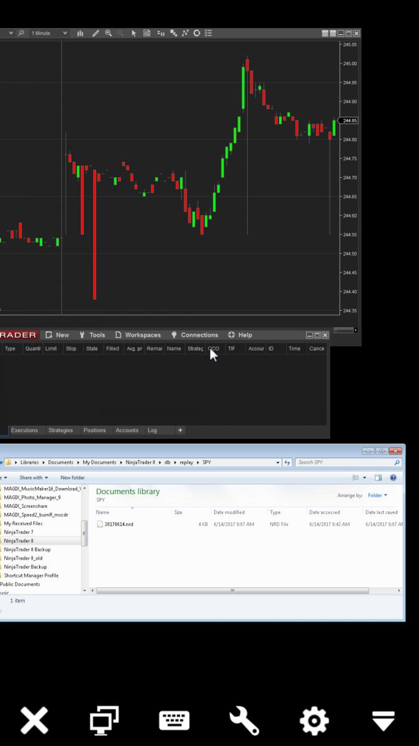Click the Explorer horizontal scrollbar
The width and height of the screenshot is (419, 746).
(233, 591)
